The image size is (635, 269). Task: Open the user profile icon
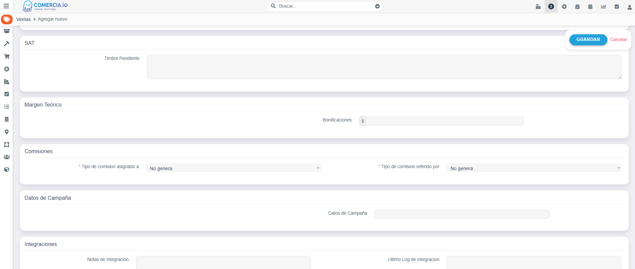[630, 7]
